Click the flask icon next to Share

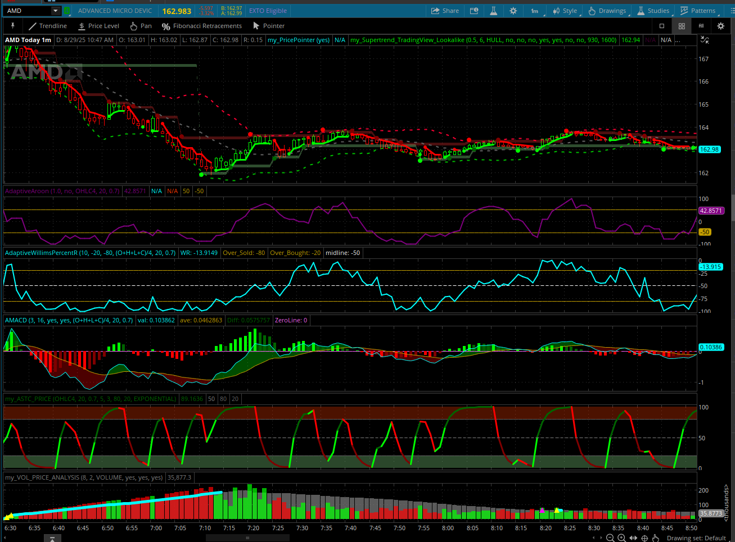pyautogui.click(x=493, y=11)
